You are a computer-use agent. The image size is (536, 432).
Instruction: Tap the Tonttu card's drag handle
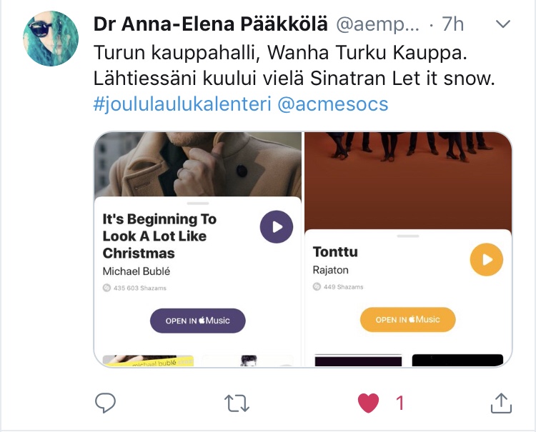(x=408, y=236)
